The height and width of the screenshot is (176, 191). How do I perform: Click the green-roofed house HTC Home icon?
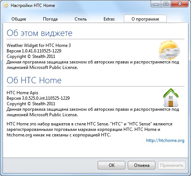click(x=171, y=98)
